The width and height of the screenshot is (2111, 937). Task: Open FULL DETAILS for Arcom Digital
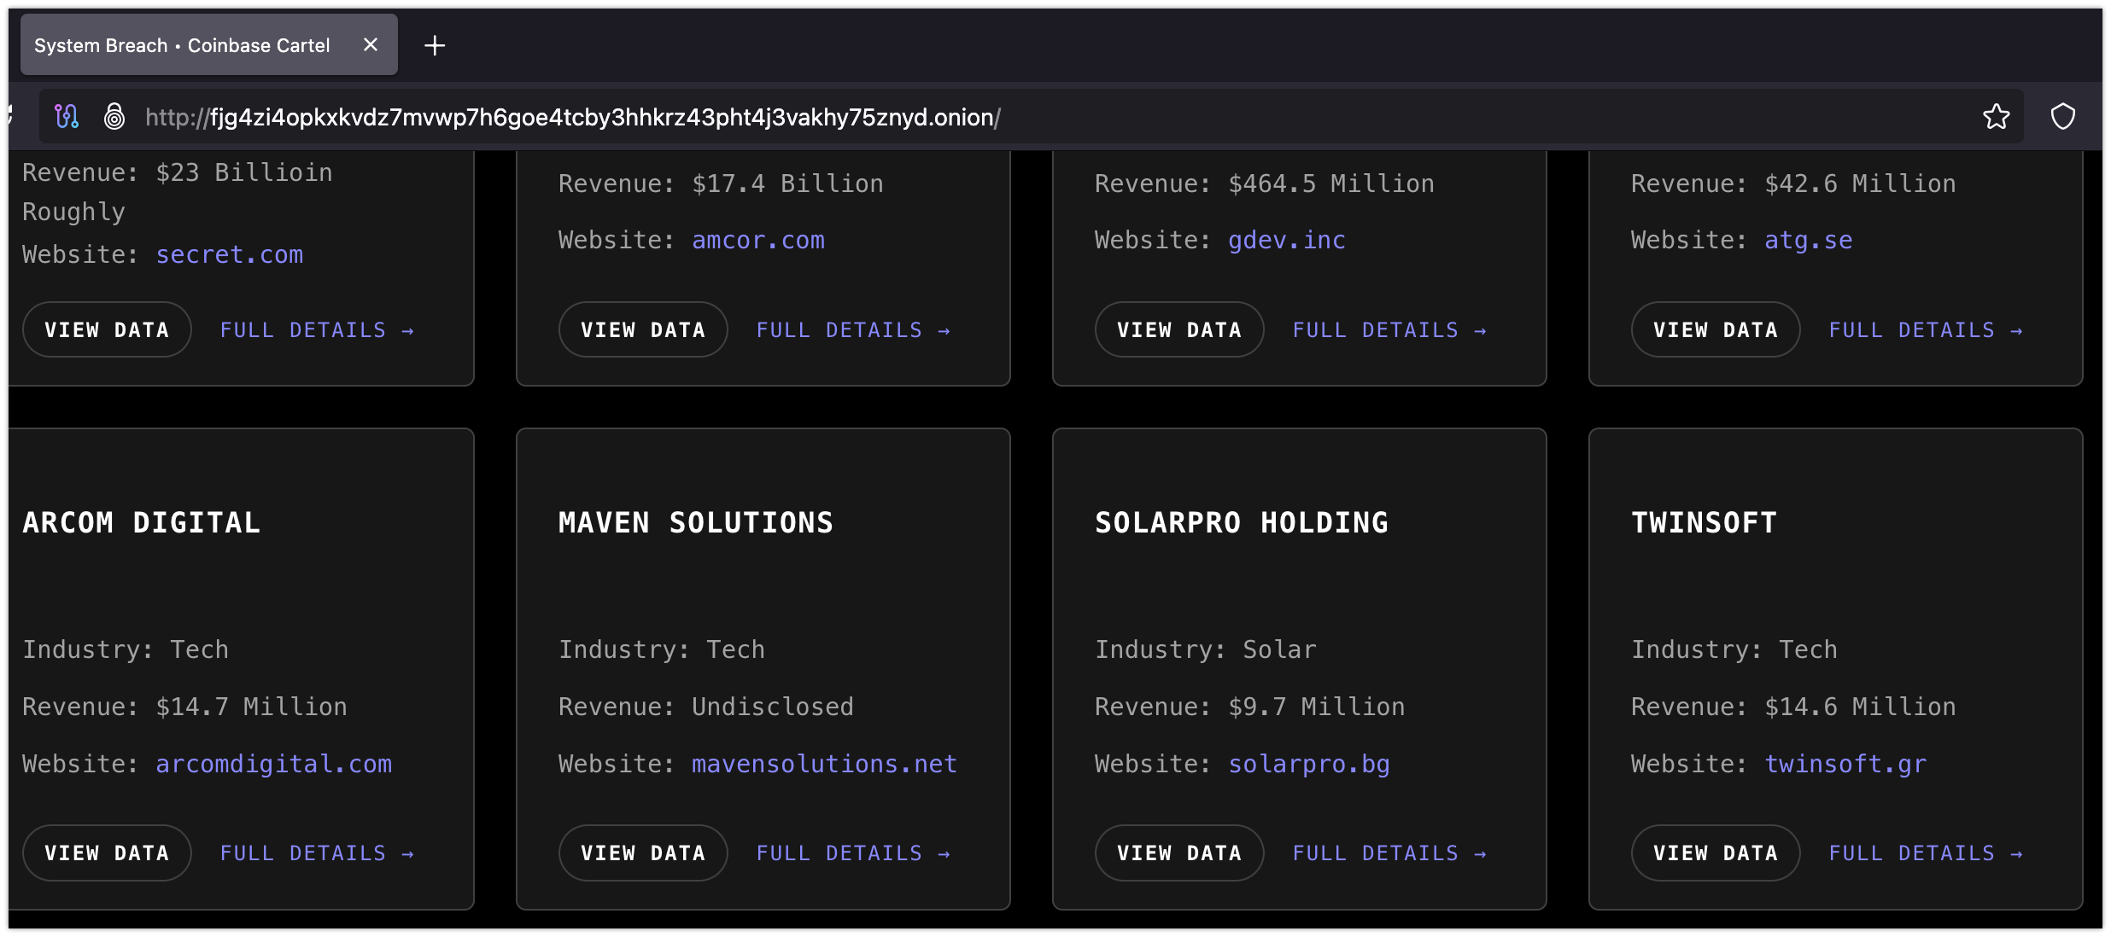click(318, 853)
